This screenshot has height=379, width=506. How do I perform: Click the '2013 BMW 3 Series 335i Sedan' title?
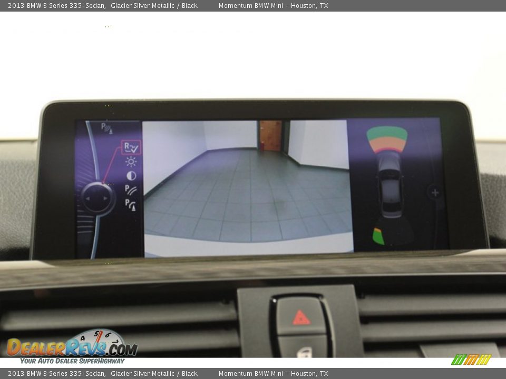(56, 6)
